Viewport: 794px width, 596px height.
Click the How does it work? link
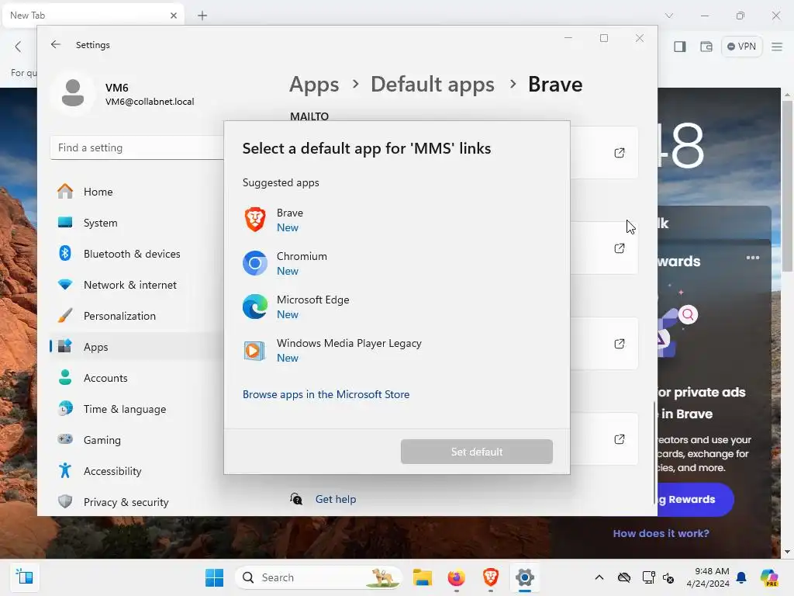point(661,533)
